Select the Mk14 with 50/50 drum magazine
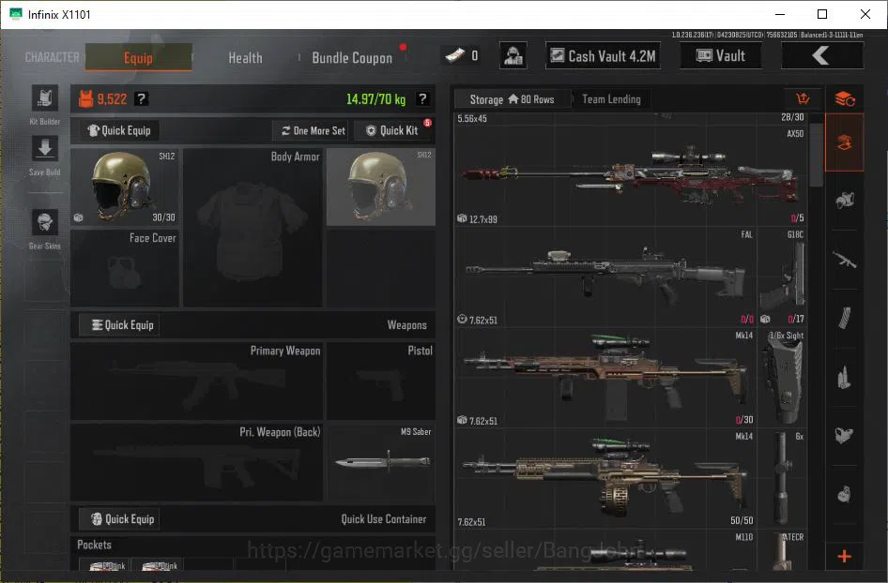The image size is (888, 583). [x=605, y=478]
